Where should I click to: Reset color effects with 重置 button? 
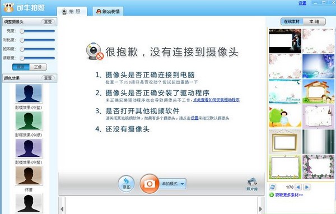click(48, 78)
